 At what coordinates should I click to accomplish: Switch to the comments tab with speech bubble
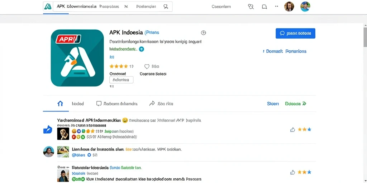[x=117, y=104]
